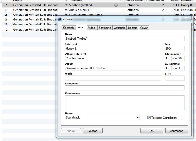The image size is (196, 141).
Task: Switch to the Übersicht tab
Action: (69, 28)
